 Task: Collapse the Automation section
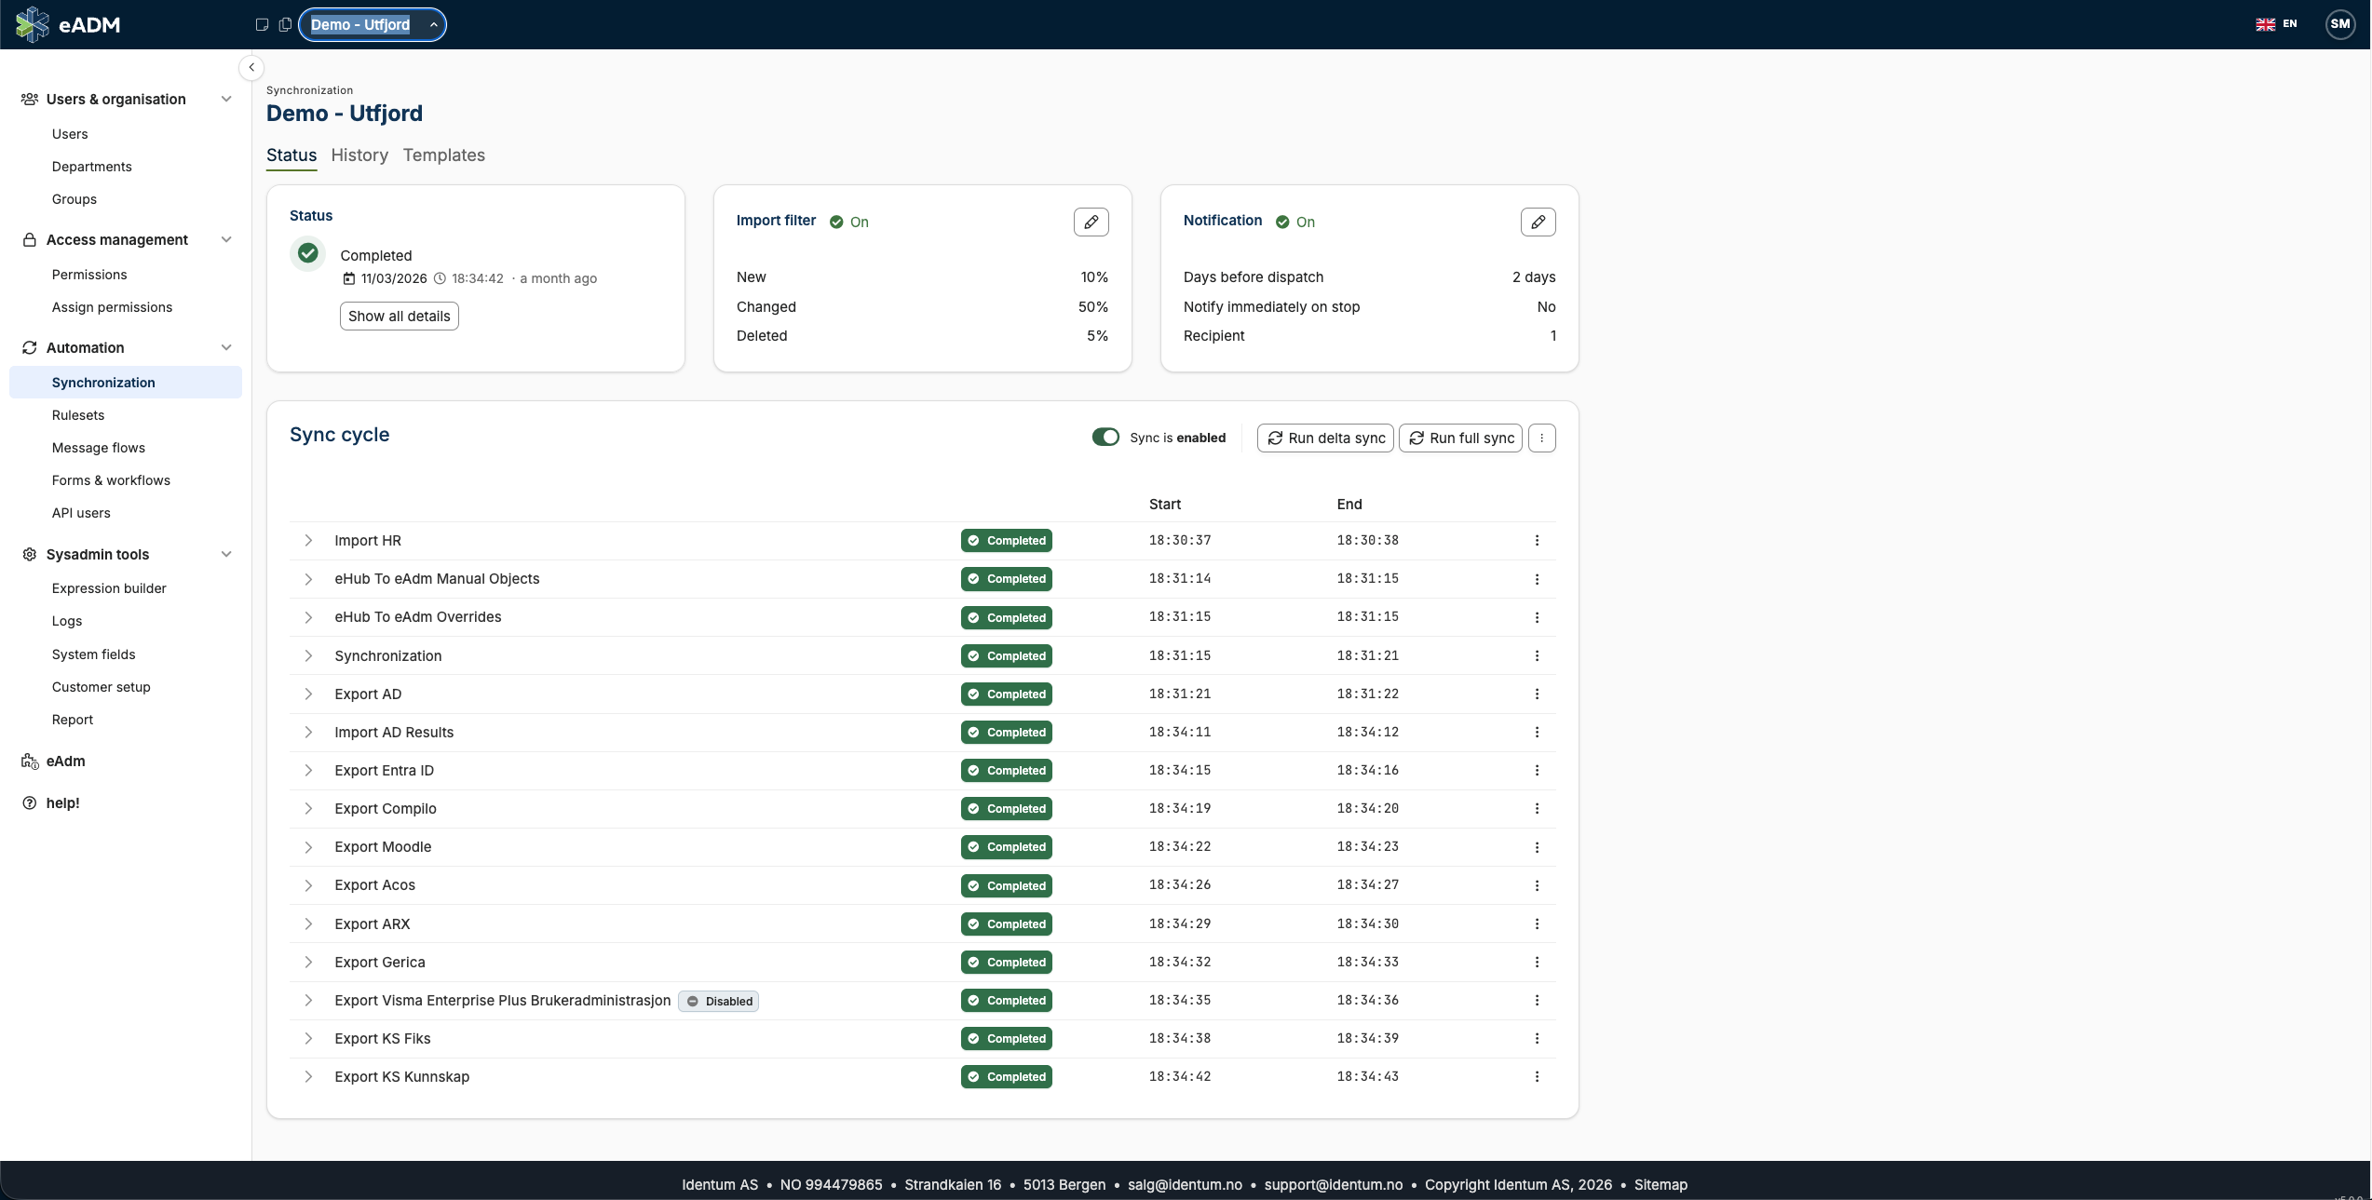coord(226,347)
